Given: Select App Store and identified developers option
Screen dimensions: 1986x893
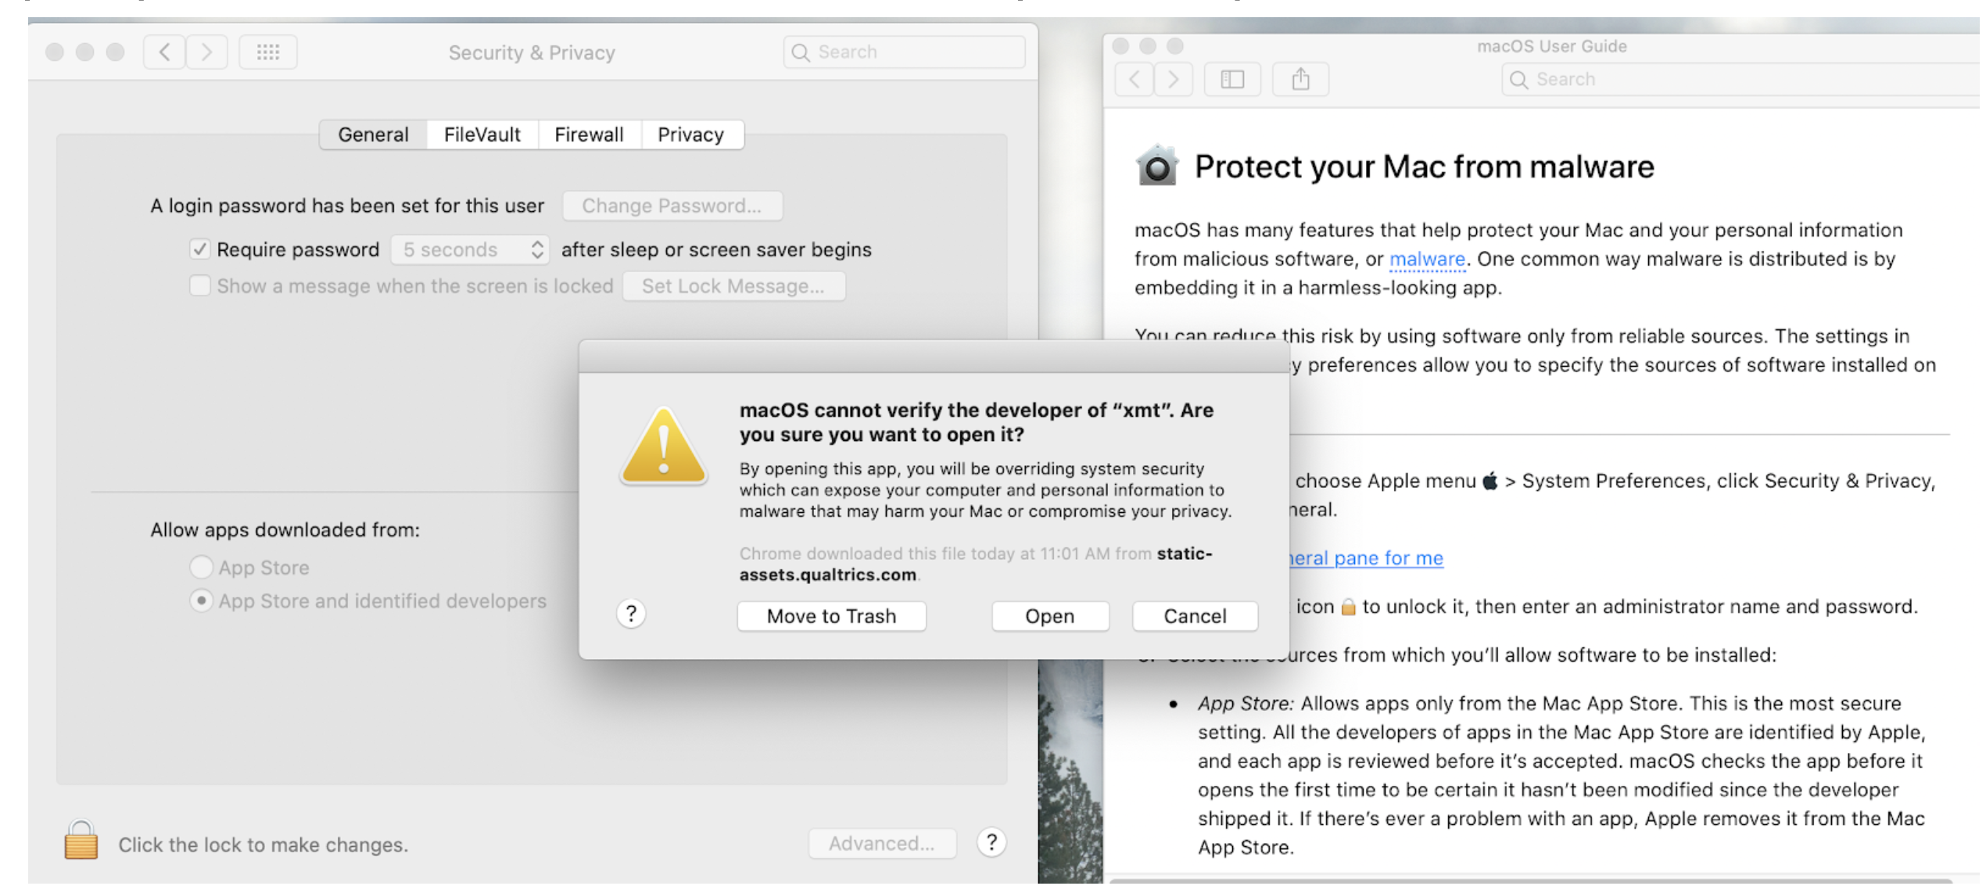Looking at the screenshot, I should click(202, 601).
